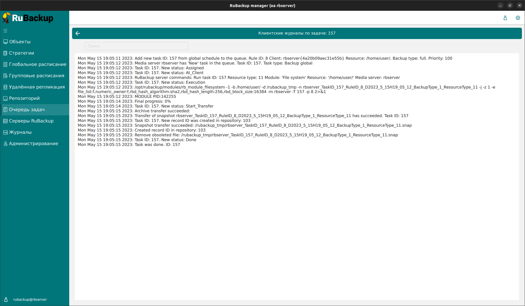The height and width of the screenshot is (306, 525).
Task: Open settings via the gear icon
Action: [518, 18]
